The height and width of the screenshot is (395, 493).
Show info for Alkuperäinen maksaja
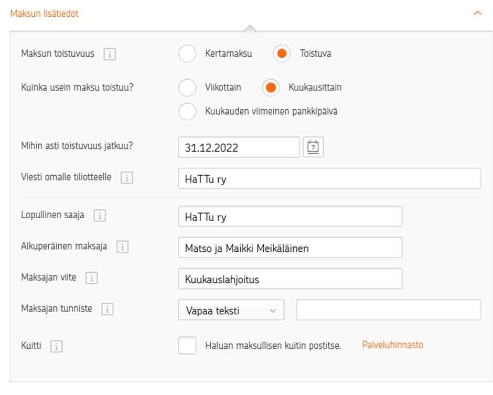[122, 247]
